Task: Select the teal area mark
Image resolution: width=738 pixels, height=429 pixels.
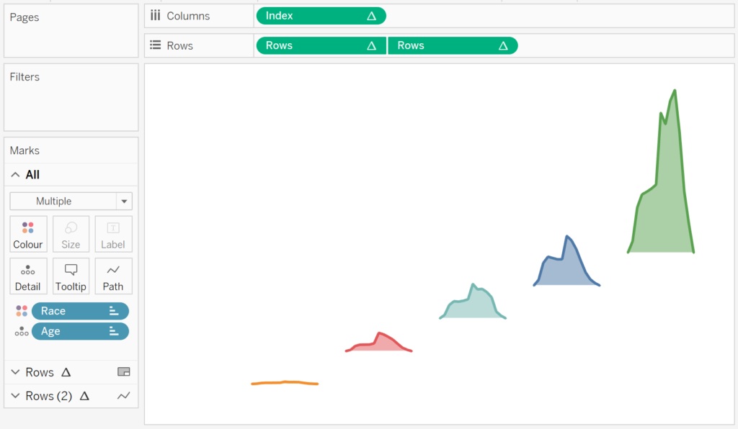Action: click(x=473, y=305)
